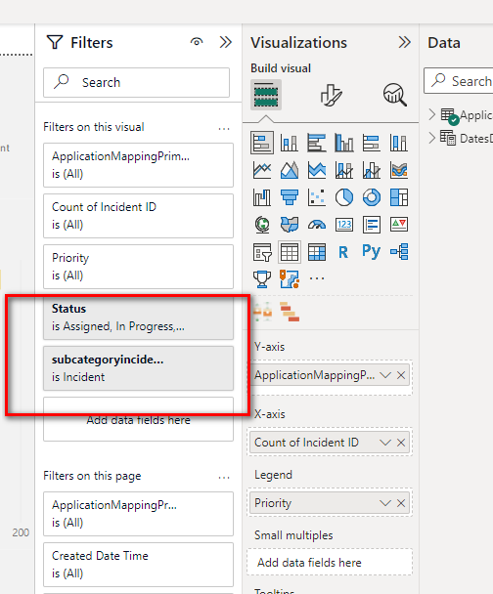Viewport: 493px width, 594px height.
Task: Click the Data pane search box
Action: 459,81
